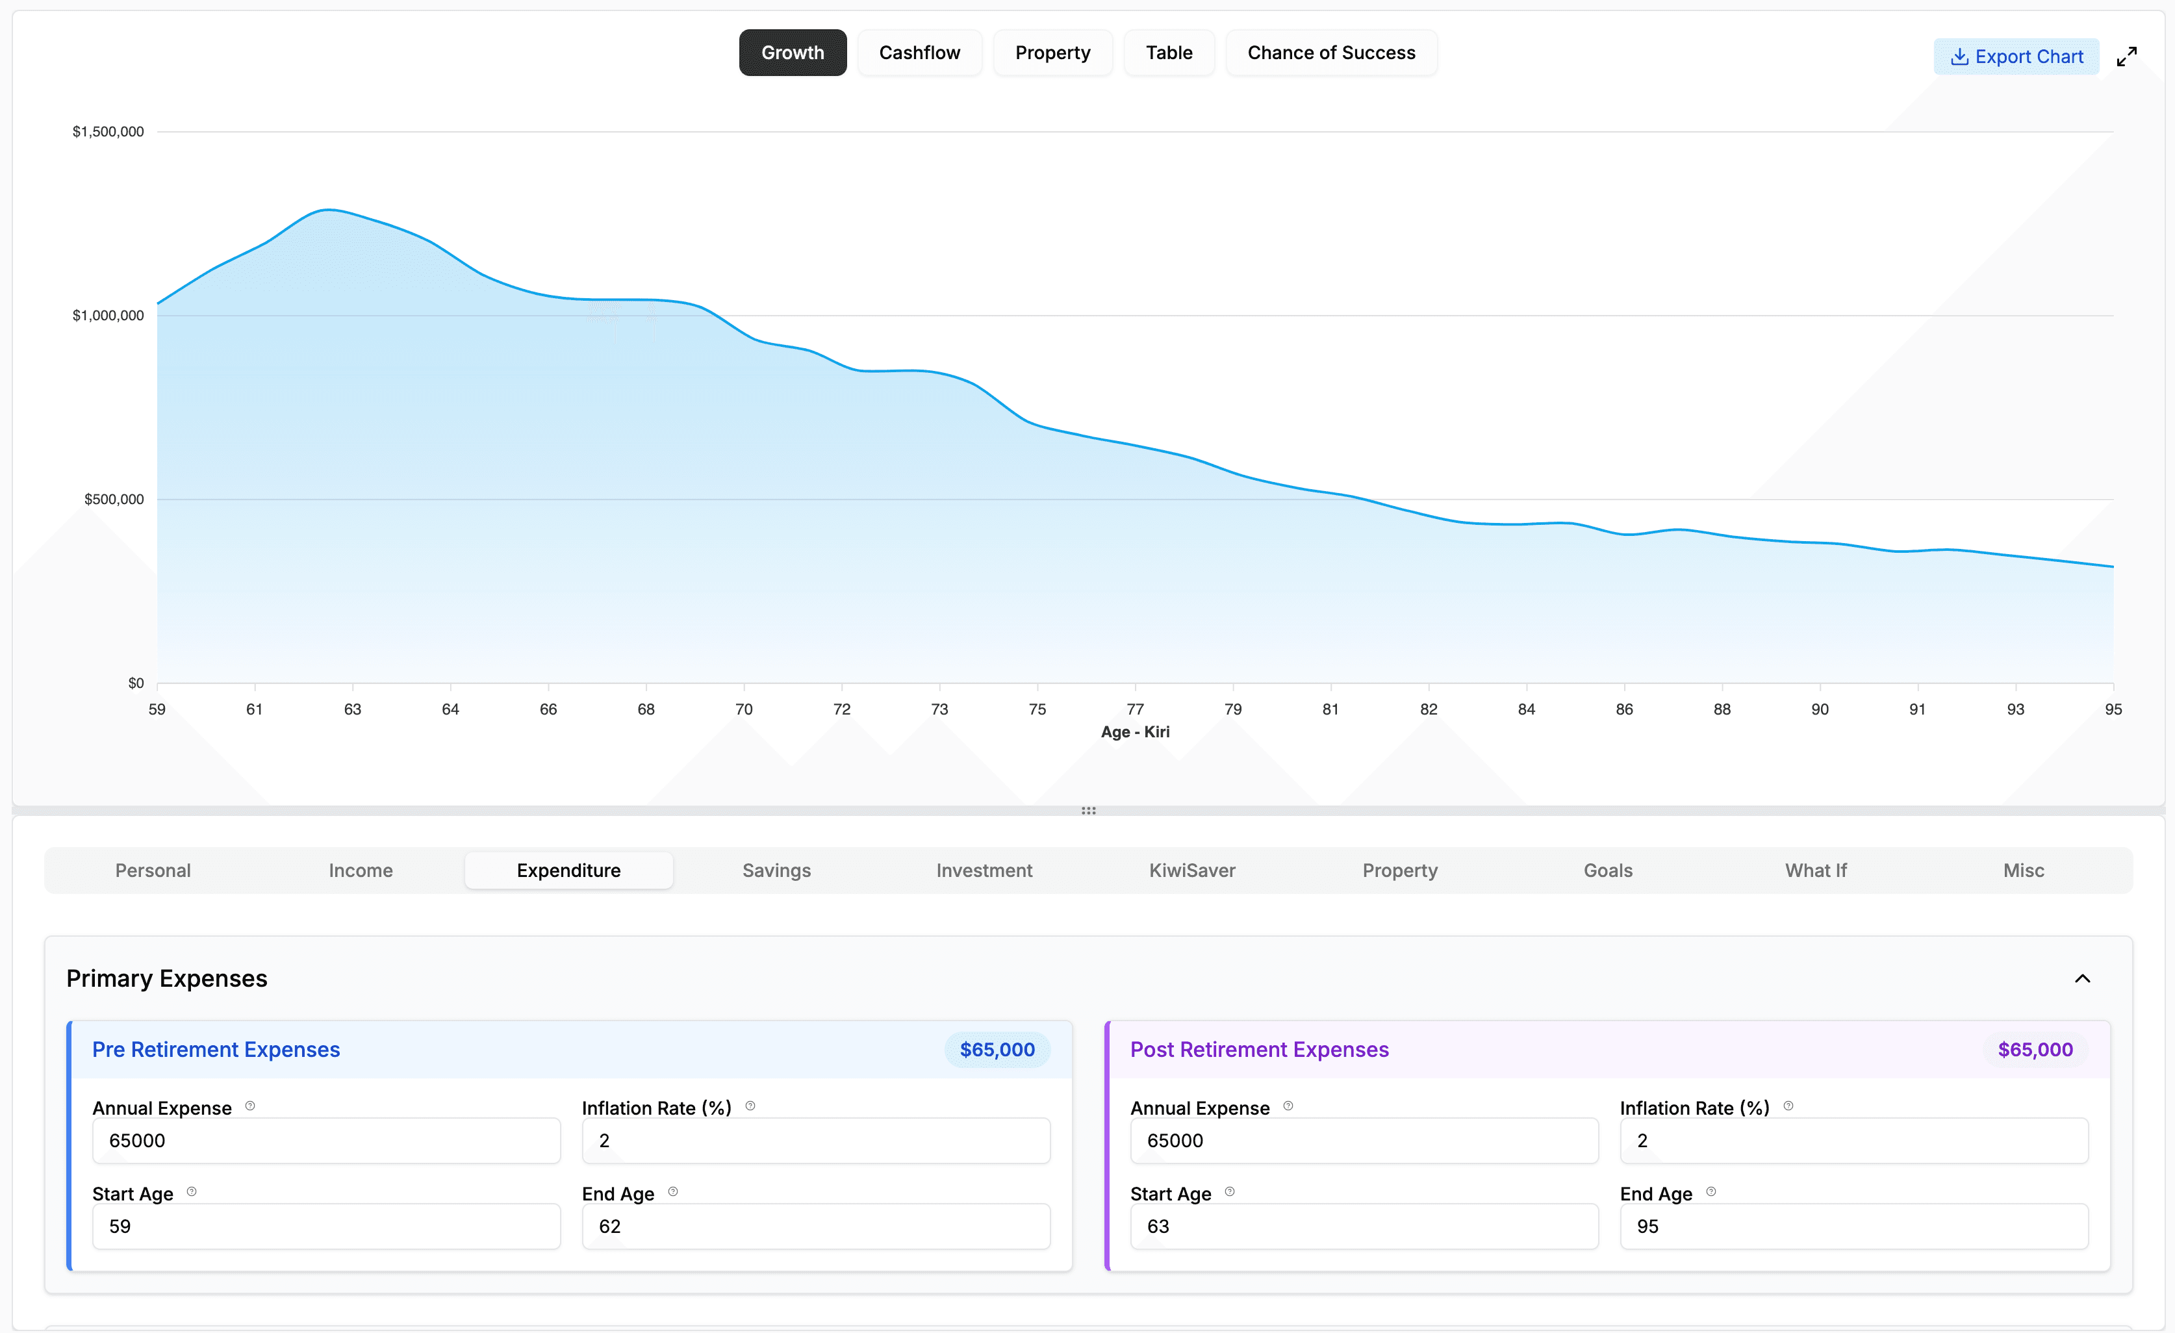Open the What If tab

(1816, 870)
